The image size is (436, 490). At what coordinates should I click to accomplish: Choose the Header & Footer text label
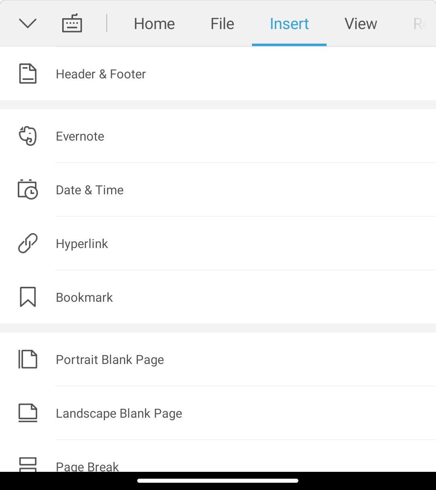coord(101,74)
